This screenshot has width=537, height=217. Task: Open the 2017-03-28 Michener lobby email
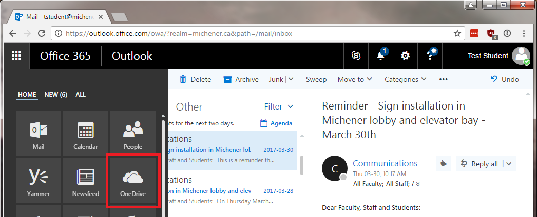pyautogui.click(x=232, y=190)
